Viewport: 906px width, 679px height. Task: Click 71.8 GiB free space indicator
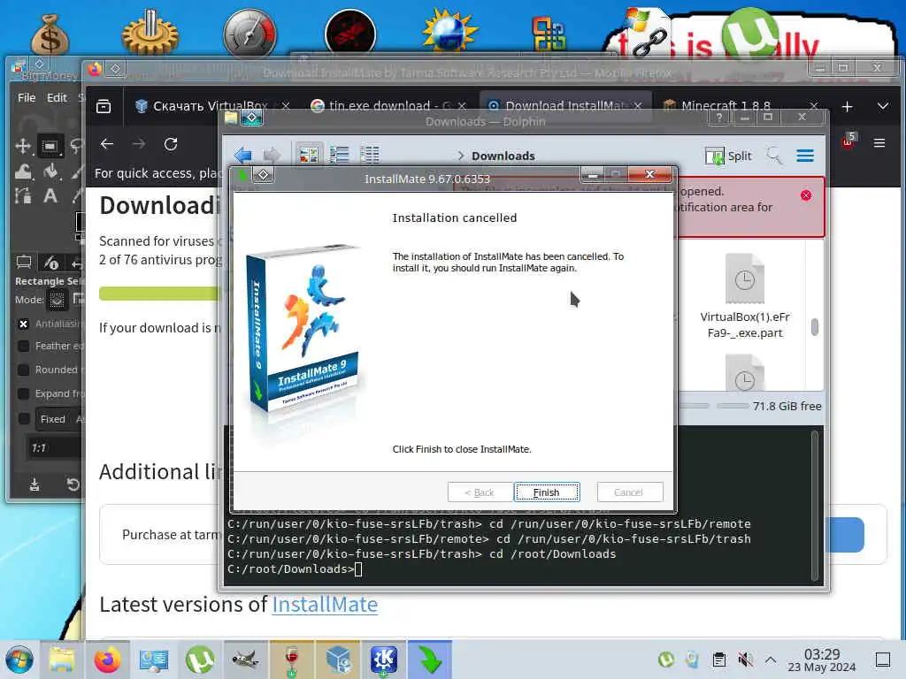click(x=787, y=406)
